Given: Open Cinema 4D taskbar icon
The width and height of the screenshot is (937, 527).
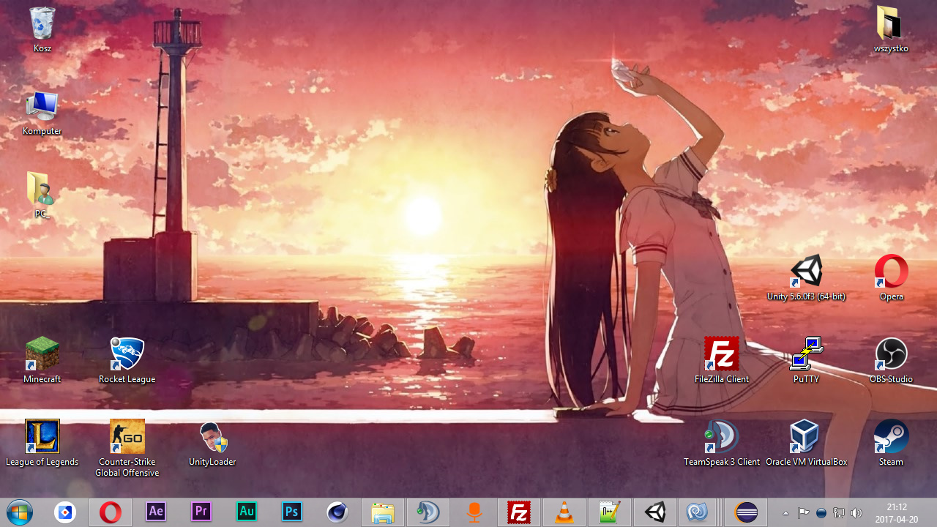Looking at the screenshot, I should point(337,512).
